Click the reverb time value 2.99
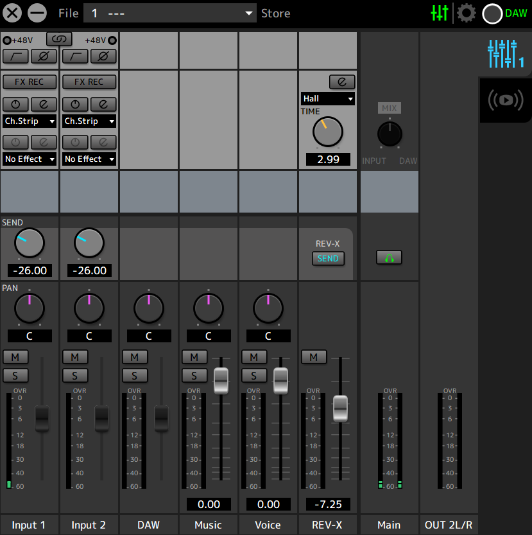This screenshot has height=535, width=532. tap(328, 159)
